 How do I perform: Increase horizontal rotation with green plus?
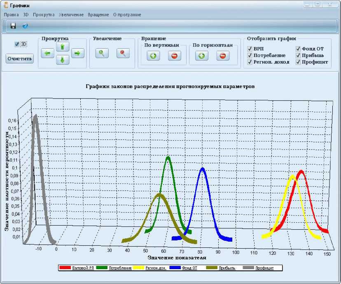[x=202, y=56]
